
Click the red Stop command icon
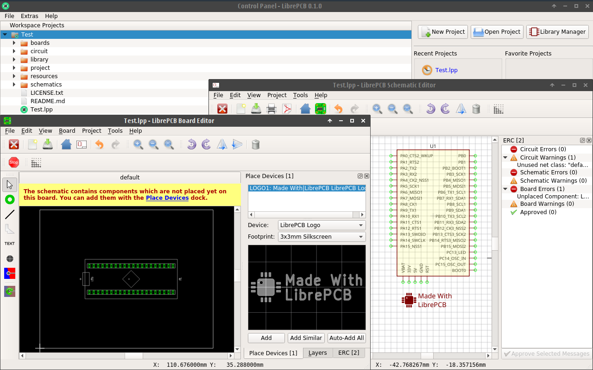click(x=14, y=162)
